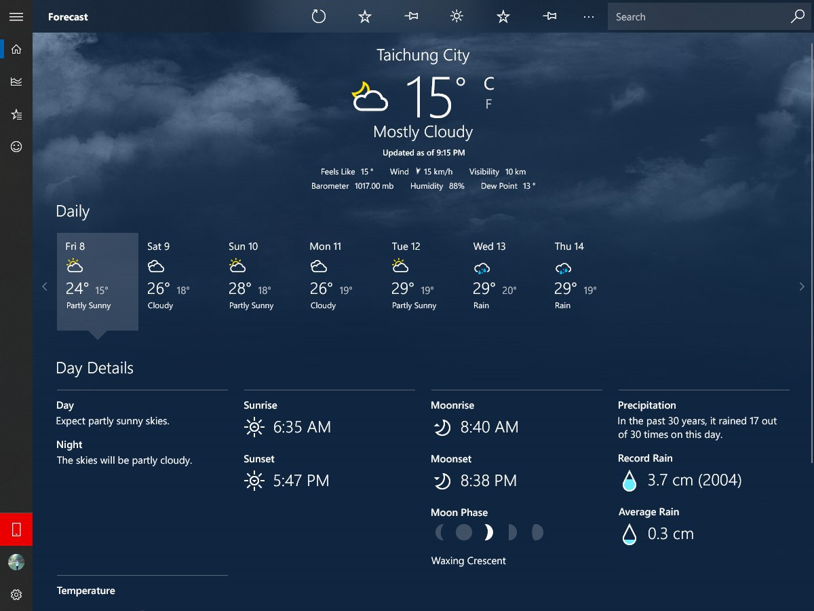Image resolution: width=814 pixels, height=611 pixels.
Task: Open the Historical Weather chart icon in sidebar
Action: (x=16, y=81)
